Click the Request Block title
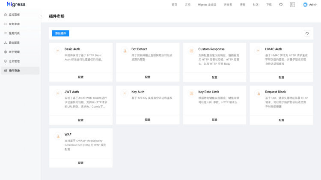This screenshot has height=180, width=321. click(275, 92)
